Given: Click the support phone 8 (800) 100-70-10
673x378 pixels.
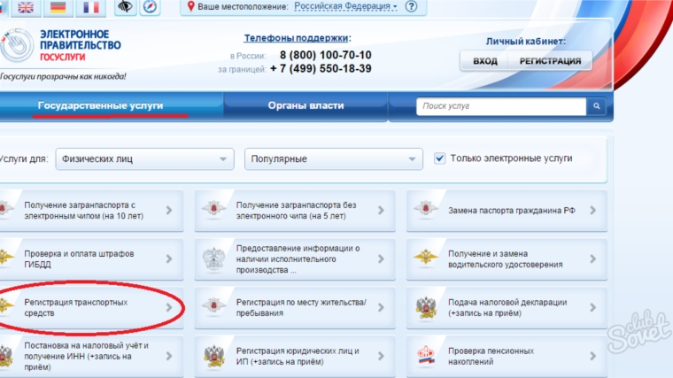Looking at the screenshot, I should (x=325, y=55).
